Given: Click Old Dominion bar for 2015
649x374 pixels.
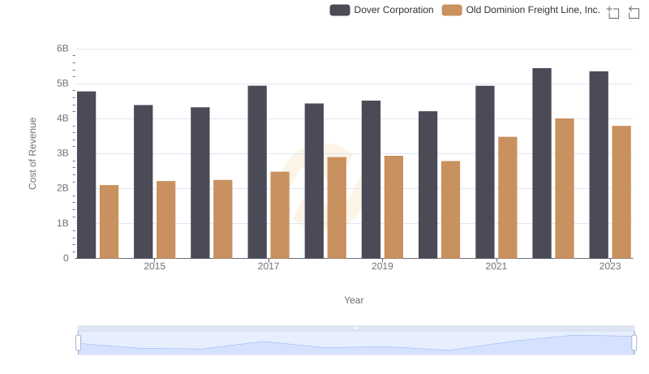Looking at the screenshot, I should [x=166, y=220].
